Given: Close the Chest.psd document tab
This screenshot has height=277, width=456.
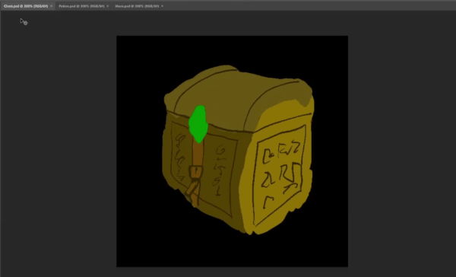Looking at the screenshot, I should click(52, 6).
